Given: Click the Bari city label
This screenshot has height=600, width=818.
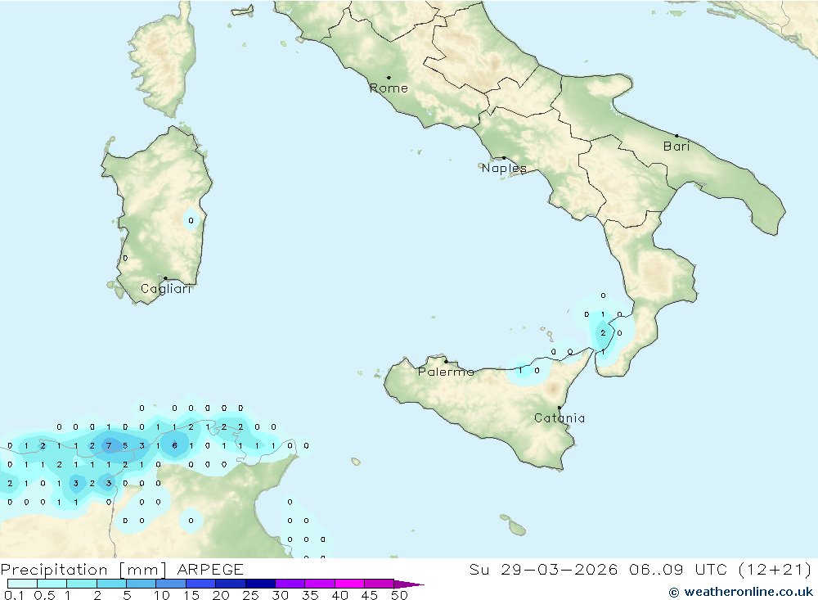Looking at the screenshot, I should 676,147.
